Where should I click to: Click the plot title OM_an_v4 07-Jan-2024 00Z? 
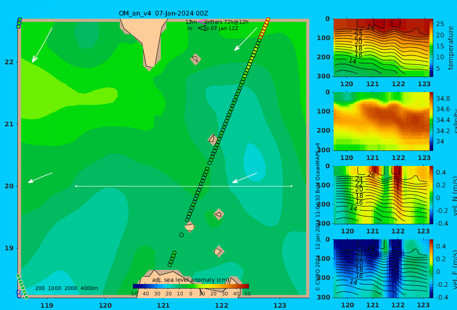163,13
